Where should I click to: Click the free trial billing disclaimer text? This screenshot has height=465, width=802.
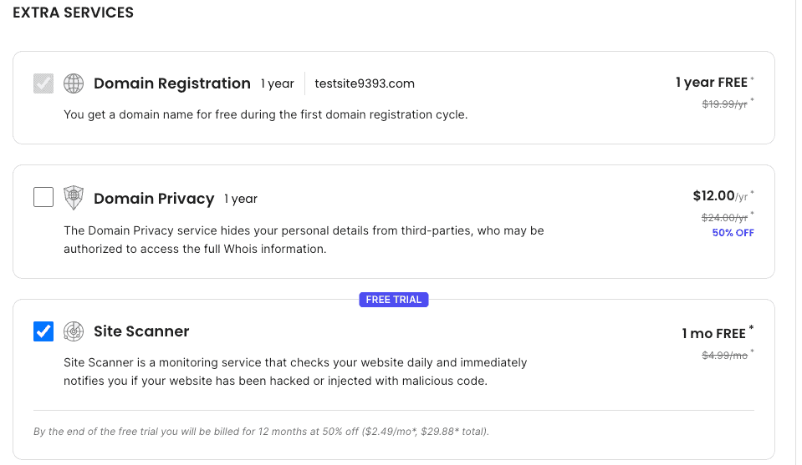[x=261, y=432]
